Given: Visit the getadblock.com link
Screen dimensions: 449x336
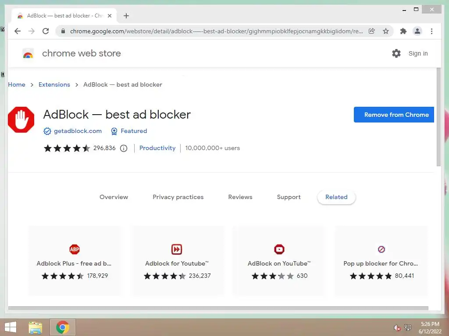Looking at the screenshot, I should [78, 131].
